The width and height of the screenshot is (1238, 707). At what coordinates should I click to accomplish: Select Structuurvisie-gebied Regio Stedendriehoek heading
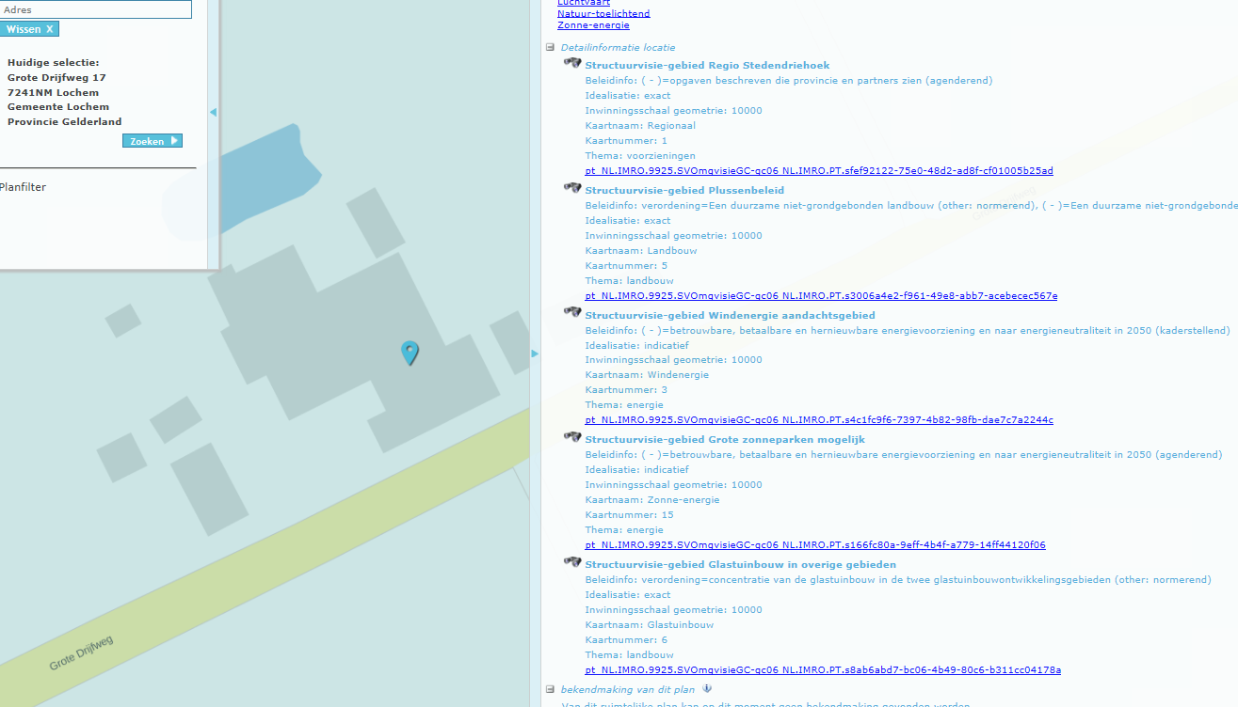707,66
